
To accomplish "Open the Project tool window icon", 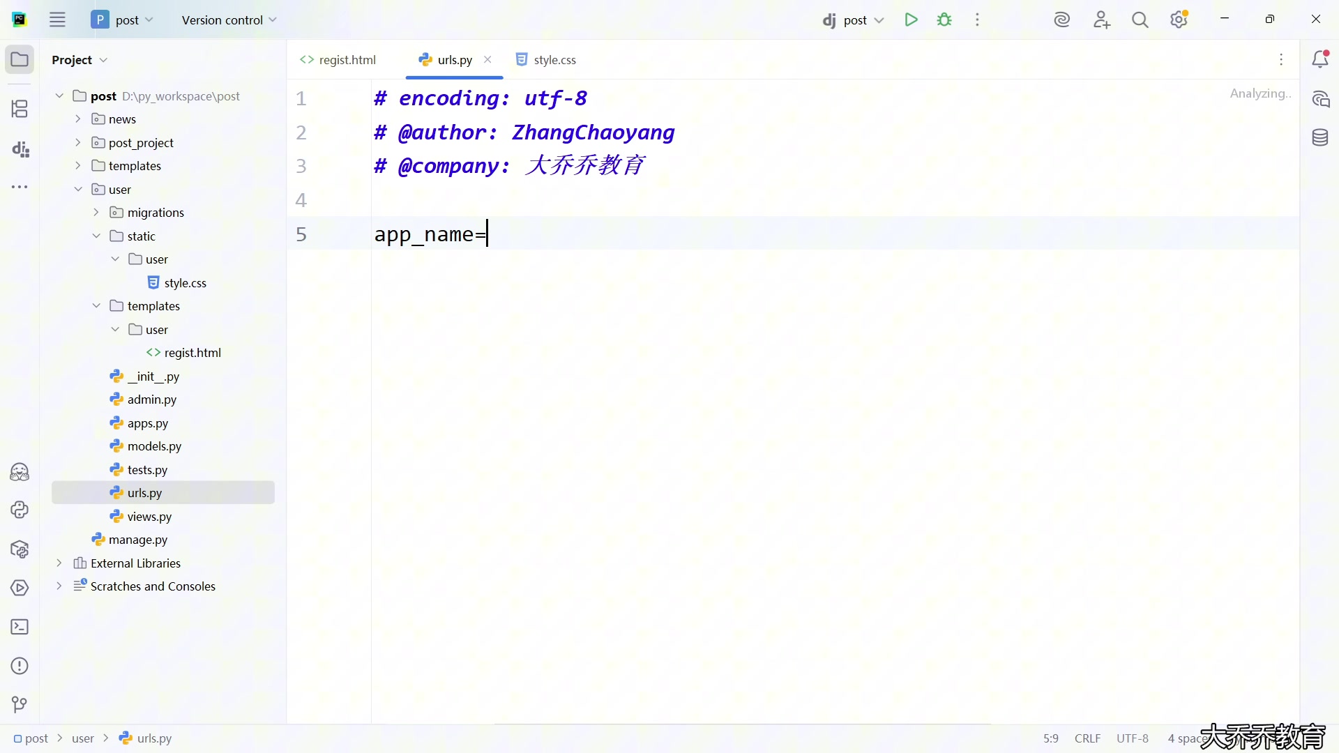I will click(x=20, y=60).
